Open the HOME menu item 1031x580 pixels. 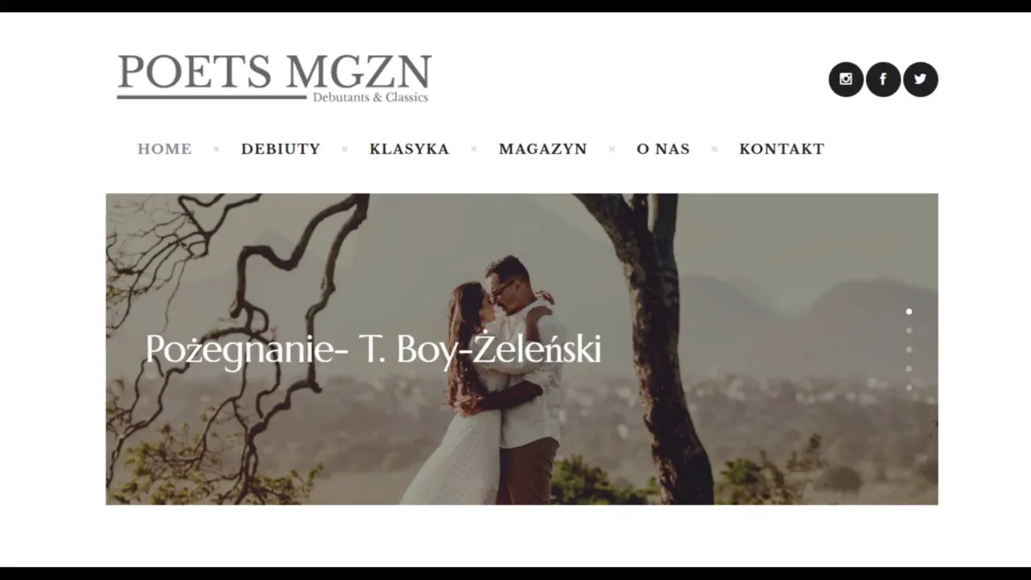pos(164,149)
